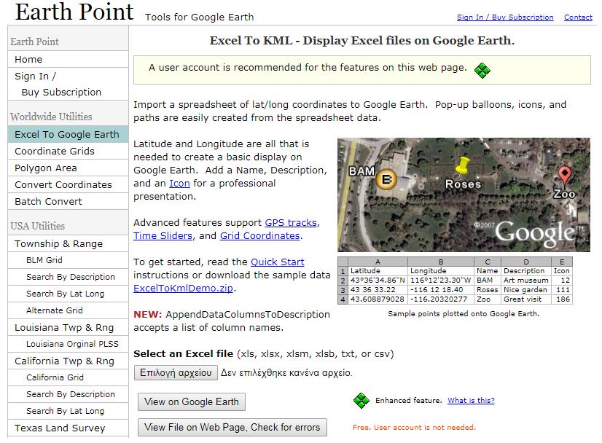Open Search By Description under Township & Range
Screen dimensions: 602x443
68,277
